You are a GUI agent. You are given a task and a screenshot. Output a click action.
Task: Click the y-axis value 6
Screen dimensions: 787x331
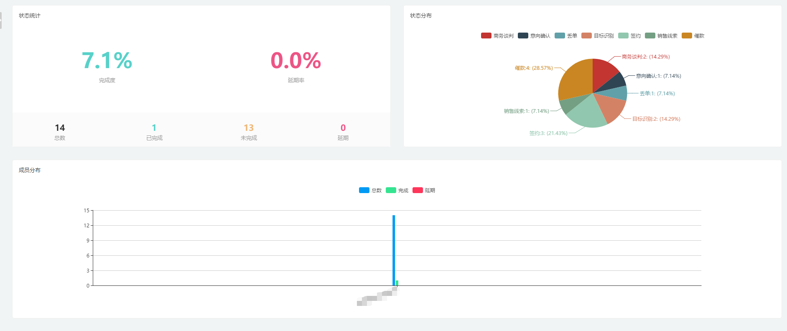(x=88, y=255)
